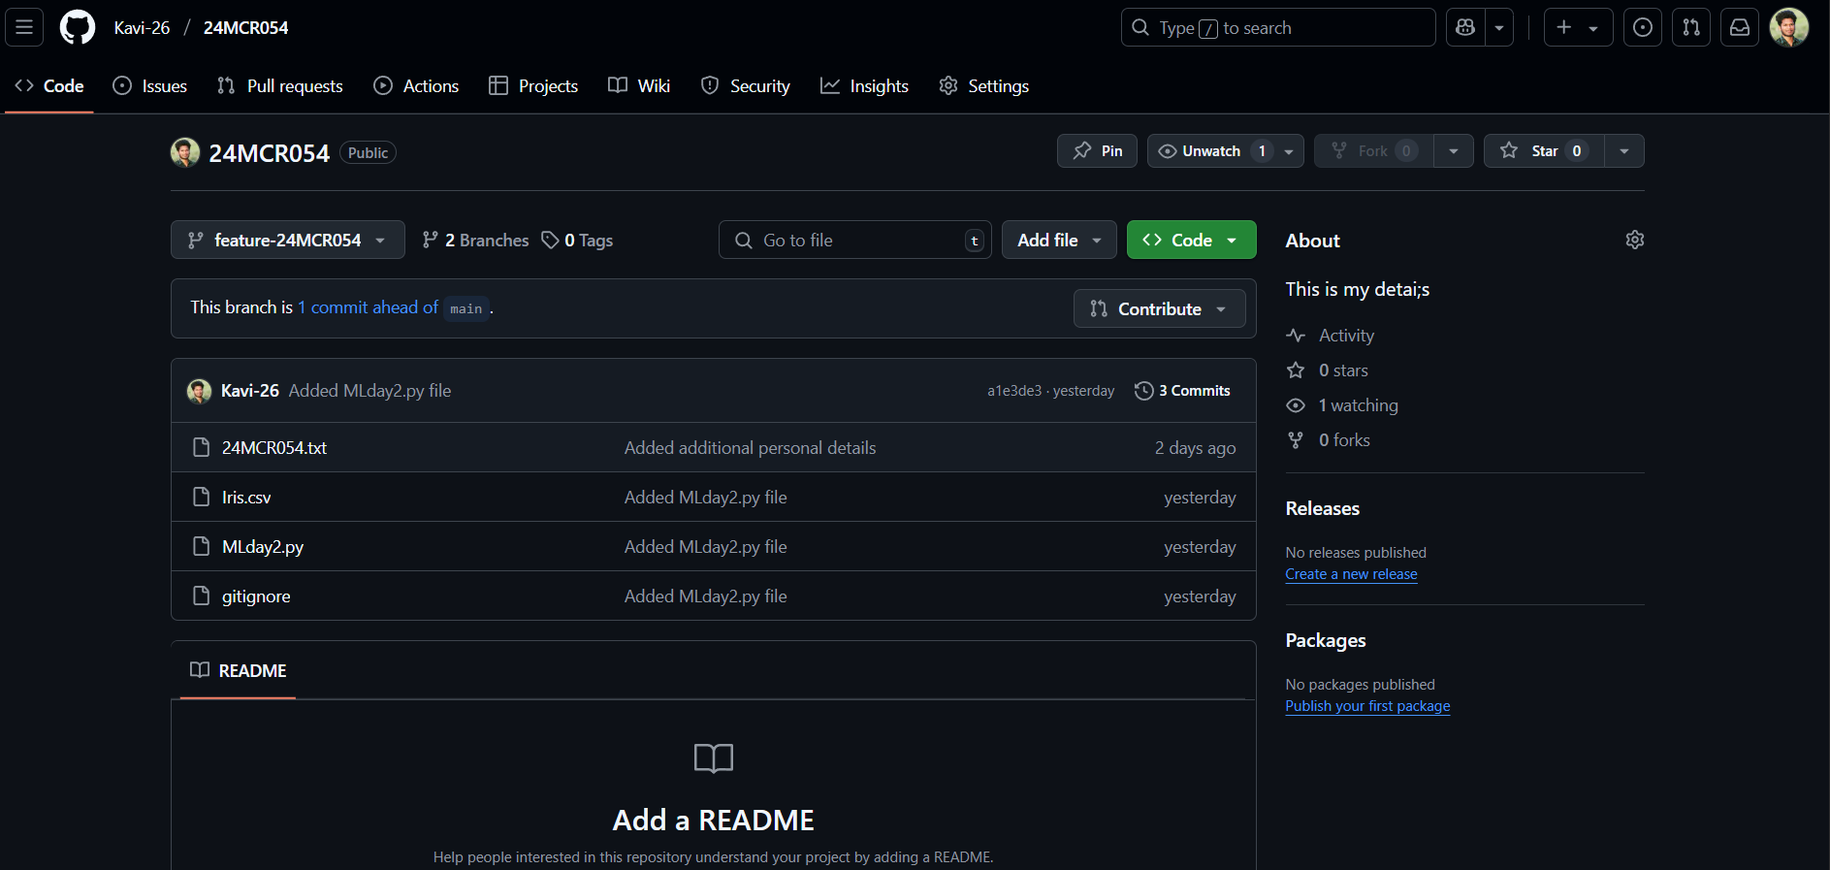1830x870 pixels.
Task: Click the Go to file search field
Action: 854,240
